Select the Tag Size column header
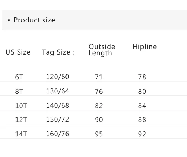Screen dimensions: 187x157 58,52
